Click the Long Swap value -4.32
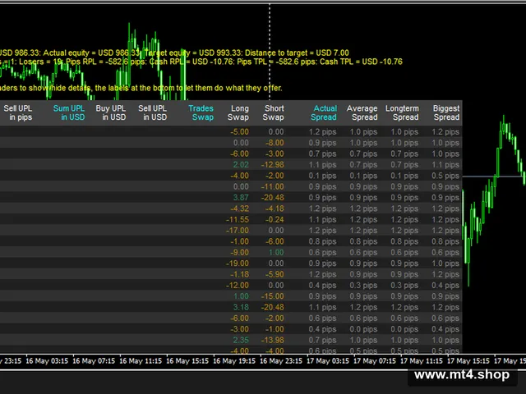The image size is (526, 394). click(x=239, y=208)
